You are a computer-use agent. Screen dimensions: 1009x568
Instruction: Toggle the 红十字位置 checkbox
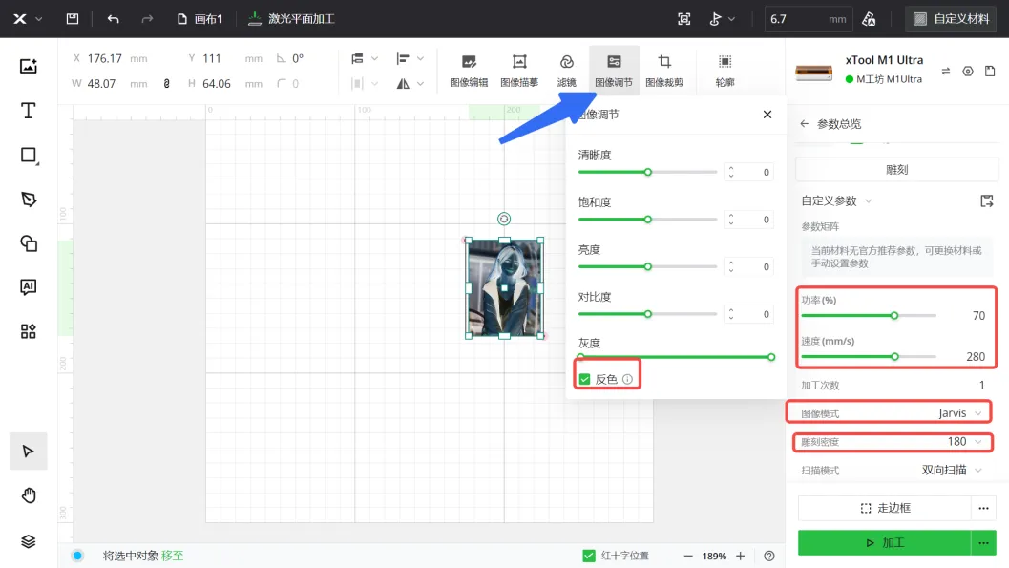point(589,556)
